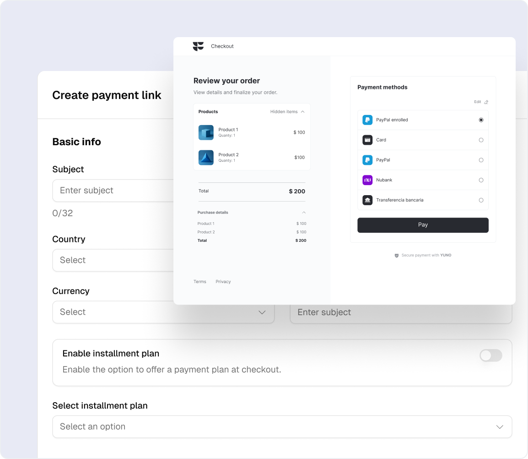
Task: Select the Card radio button
Action: [x=481, y=140]
